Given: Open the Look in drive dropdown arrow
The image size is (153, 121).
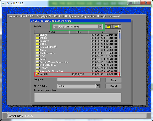Looking at the screenshot, I should click(100, 26).
